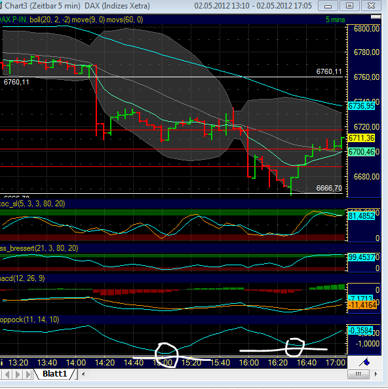
Task: Click the '5 mins' timeframe label
Action: (335, 20)
